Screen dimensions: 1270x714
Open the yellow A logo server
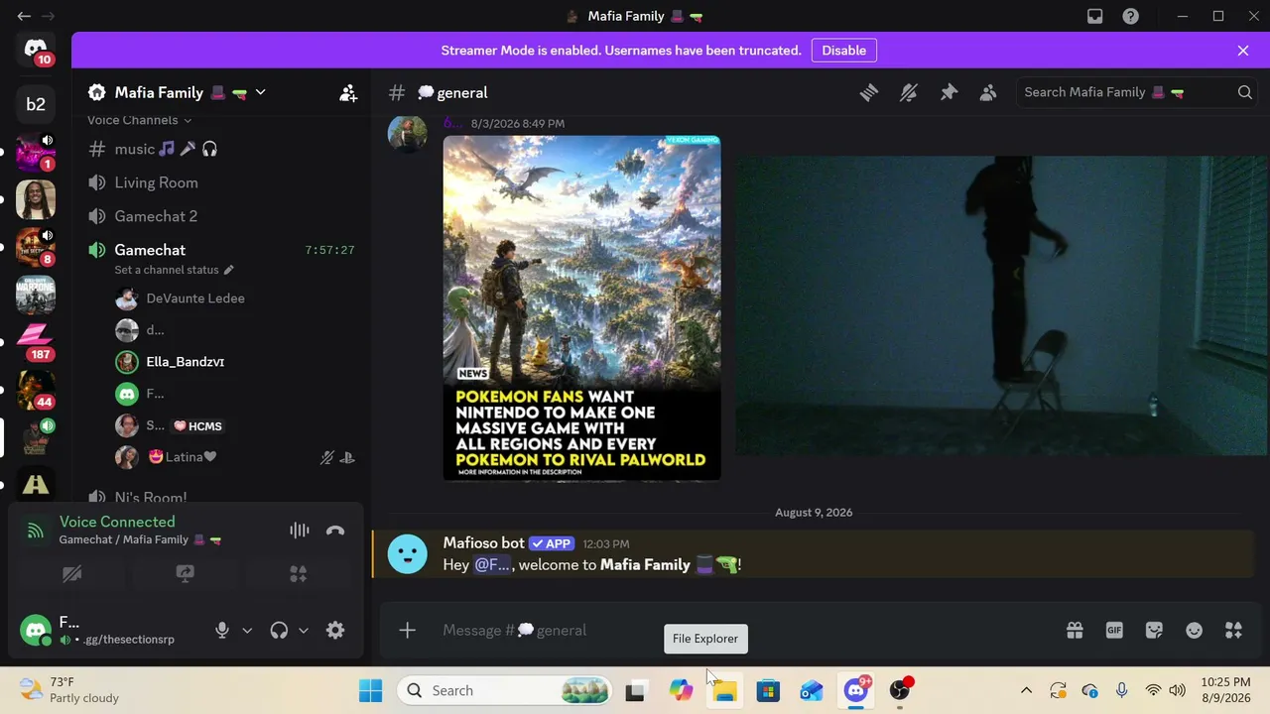coord(36,485)
